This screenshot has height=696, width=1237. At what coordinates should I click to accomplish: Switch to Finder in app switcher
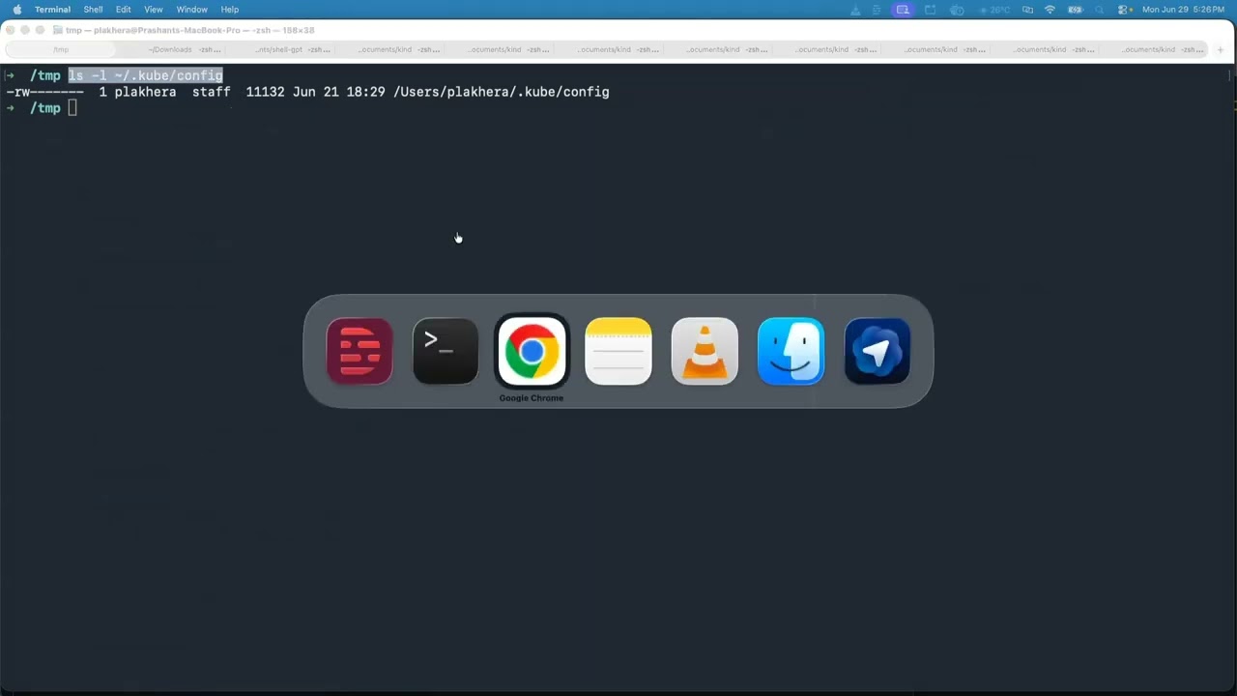point(791,351)
